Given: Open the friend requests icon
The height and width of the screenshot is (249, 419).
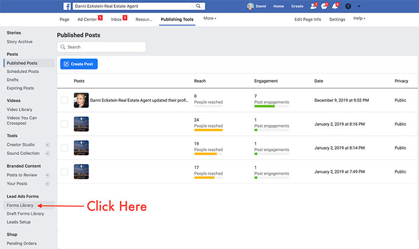Looking at the screenshot, I should [313, 6].
